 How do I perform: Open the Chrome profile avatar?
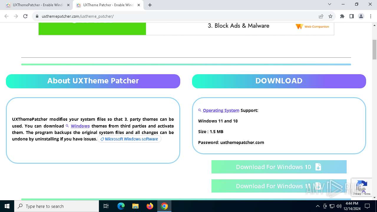point(361,16)
